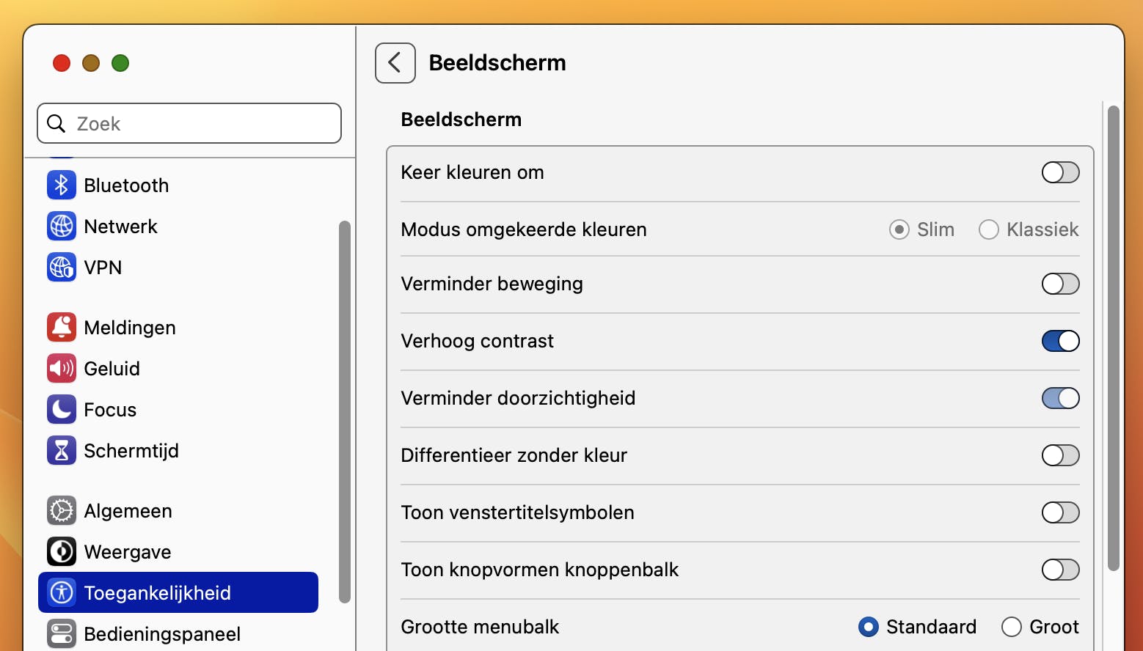Click the Zoek search field
This screenshot has width=1143, height=651.
pyautogui.click(x=189, y=123)
